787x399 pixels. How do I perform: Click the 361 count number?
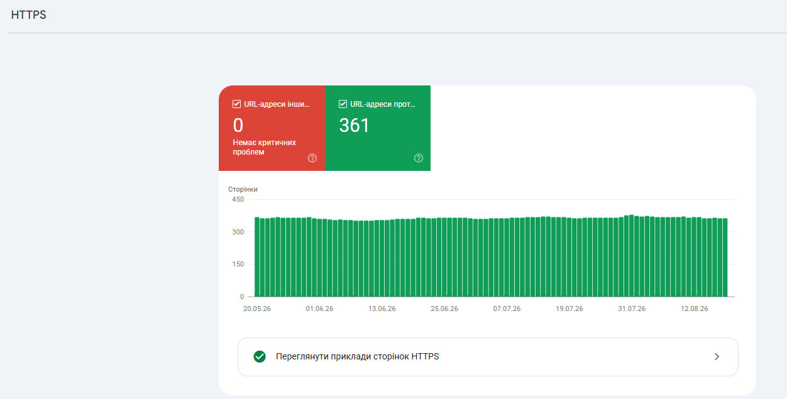click(x=355, y=126)
